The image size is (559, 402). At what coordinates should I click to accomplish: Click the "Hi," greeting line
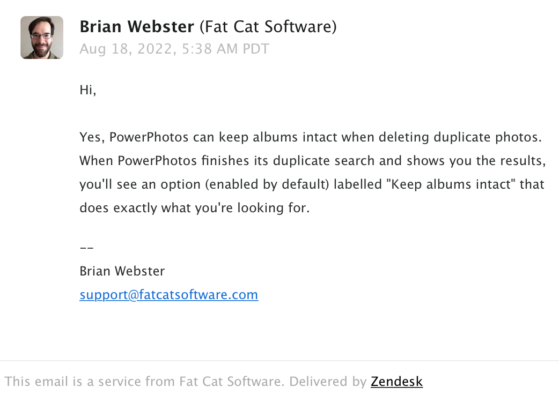pos(88,90)
